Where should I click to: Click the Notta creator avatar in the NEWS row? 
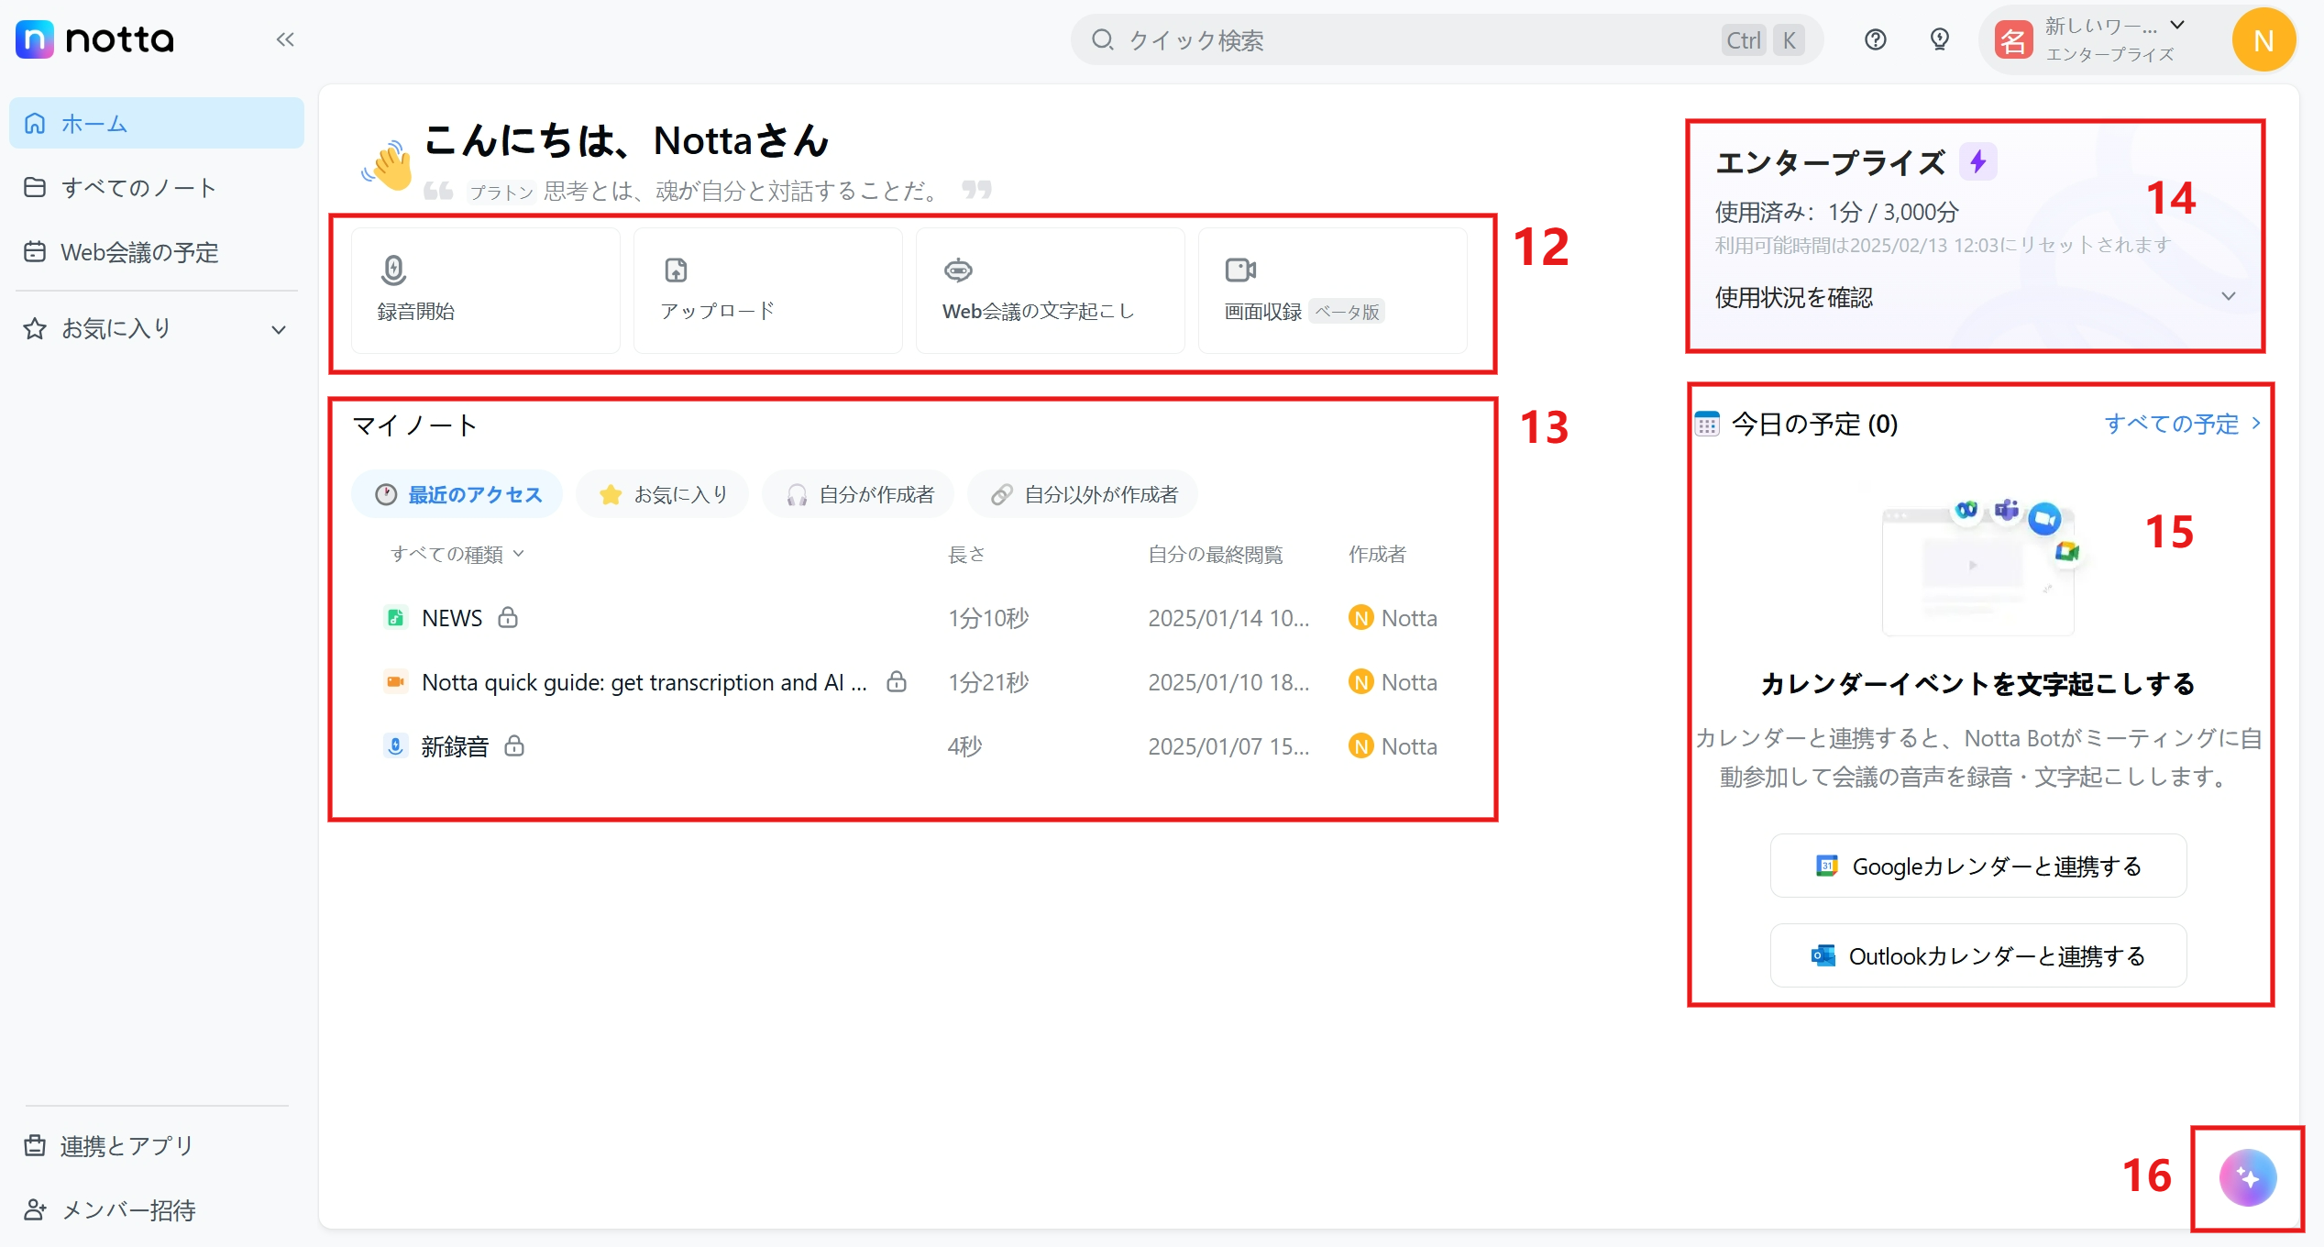point(1361,618)
